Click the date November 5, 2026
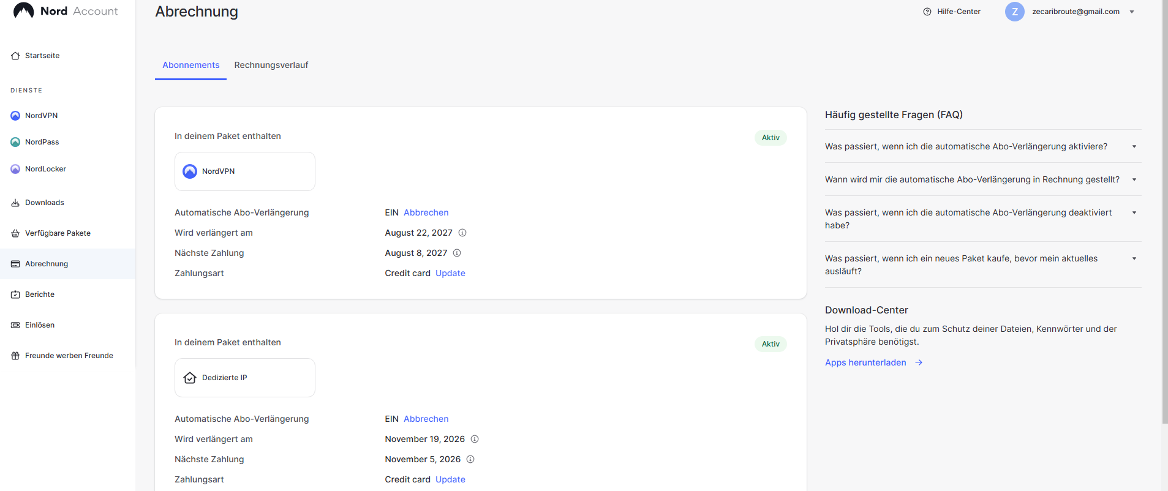1168x491 pixels. tap(423, 459)
